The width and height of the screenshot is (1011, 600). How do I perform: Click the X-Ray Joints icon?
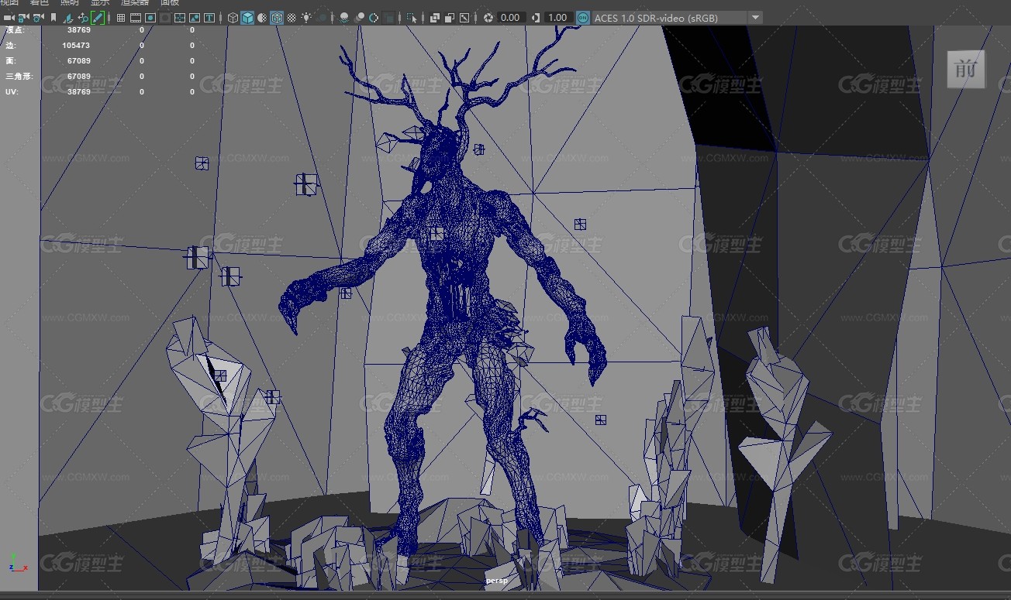tap(464, 18)
